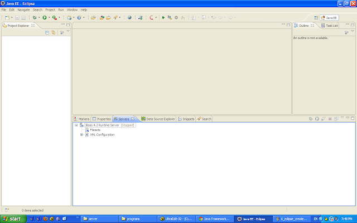Switch to the Task List tab
The height and width of the screenshot is (223, 357).
click(x=330, y=26)
